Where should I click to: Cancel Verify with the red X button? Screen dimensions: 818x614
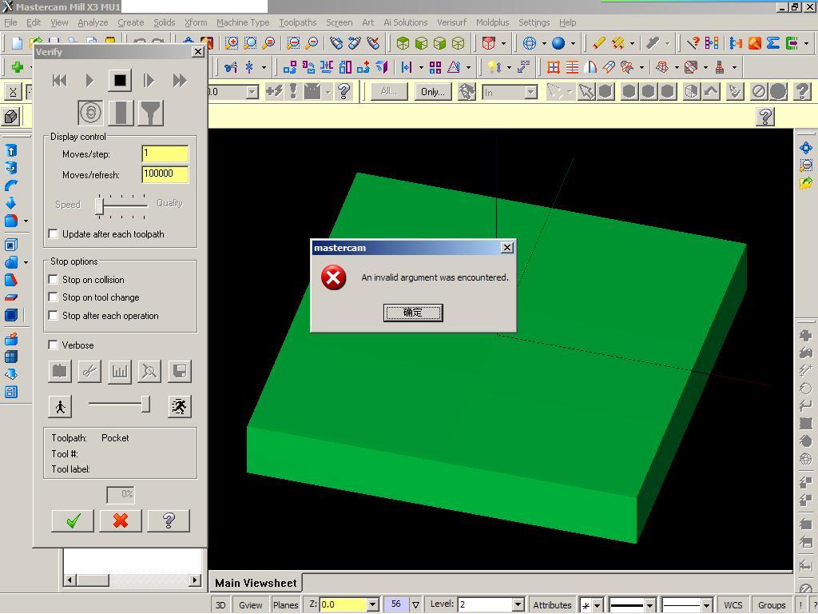click(121, 520)
